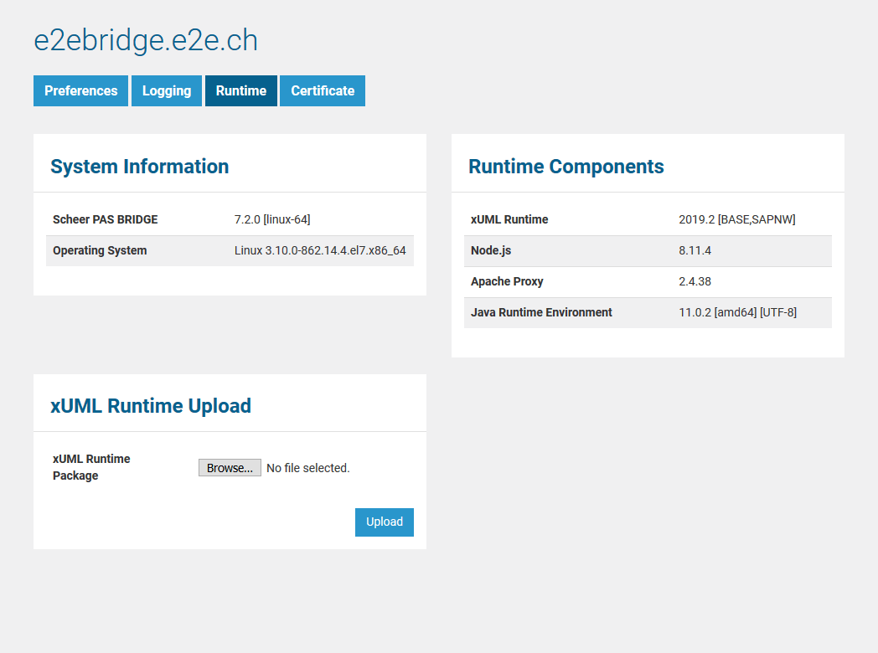
Task: Click the Operating System row label
Action: (100, 250)
